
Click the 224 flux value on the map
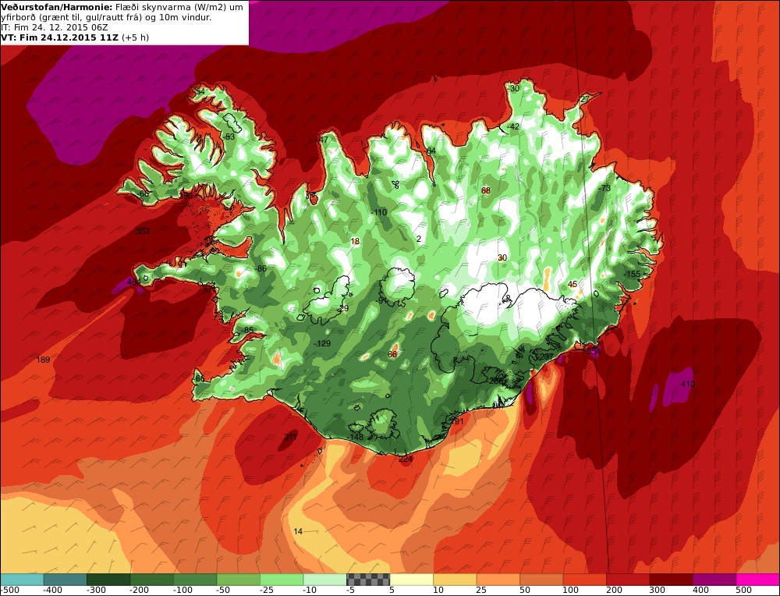click(x=406, y=459)
